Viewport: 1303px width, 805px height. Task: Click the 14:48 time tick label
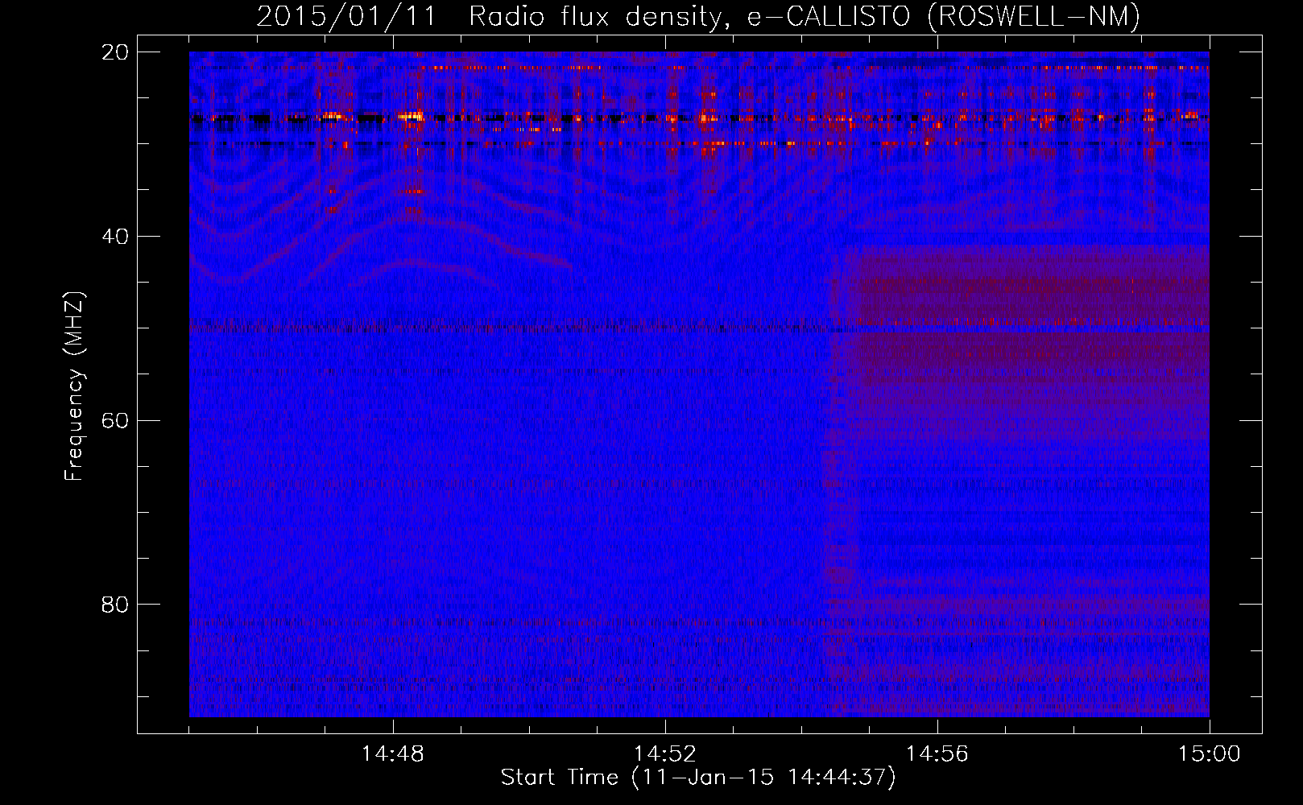pos(393,754)
